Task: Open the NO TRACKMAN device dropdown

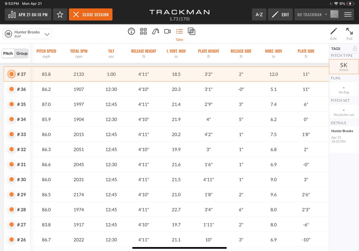Action: tap(312, 15)
